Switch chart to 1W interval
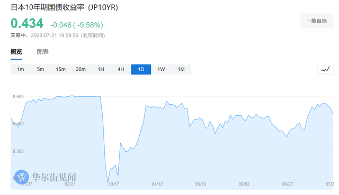Image resolution: width=339 pixels, height=195 pixels. coord(161,69)
